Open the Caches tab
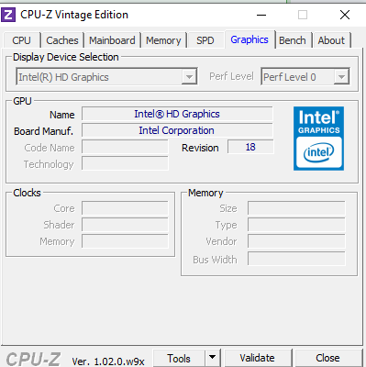This screenshot has width=366, height=367. (62, 40)
